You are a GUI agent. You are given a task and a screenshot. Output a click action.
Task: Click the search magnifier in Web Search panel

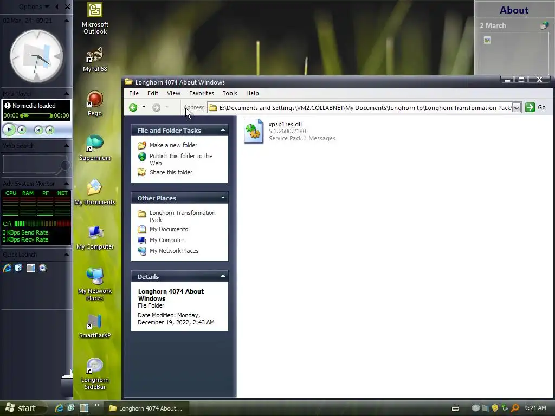coord(64,167)
